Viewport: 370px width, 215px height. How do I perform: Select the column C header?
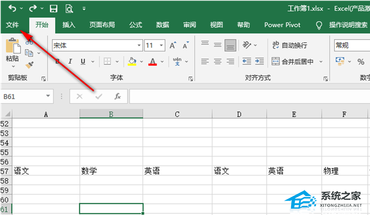click(177, 114)
